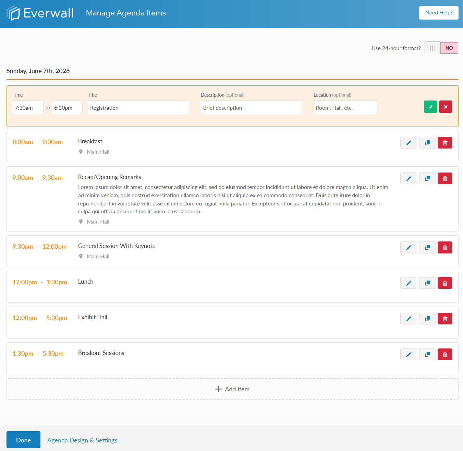Duplicate the Lunch agenda item
The width and height of the screenshot is (463, 451).
[x=427, y=283]
